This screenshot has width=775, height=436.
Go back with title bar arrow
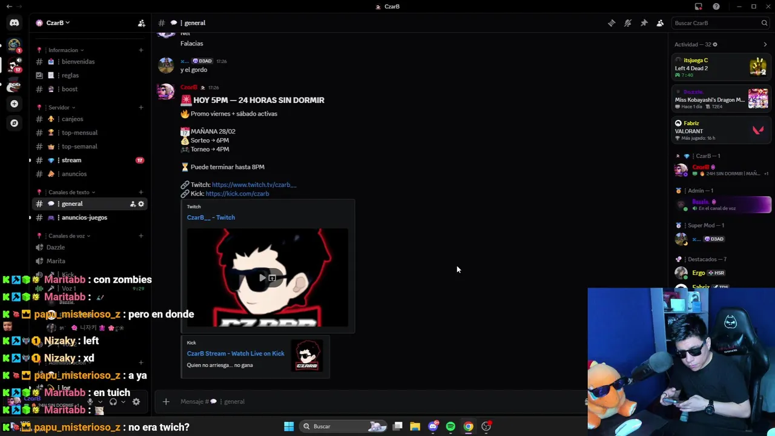coord(9,7)
